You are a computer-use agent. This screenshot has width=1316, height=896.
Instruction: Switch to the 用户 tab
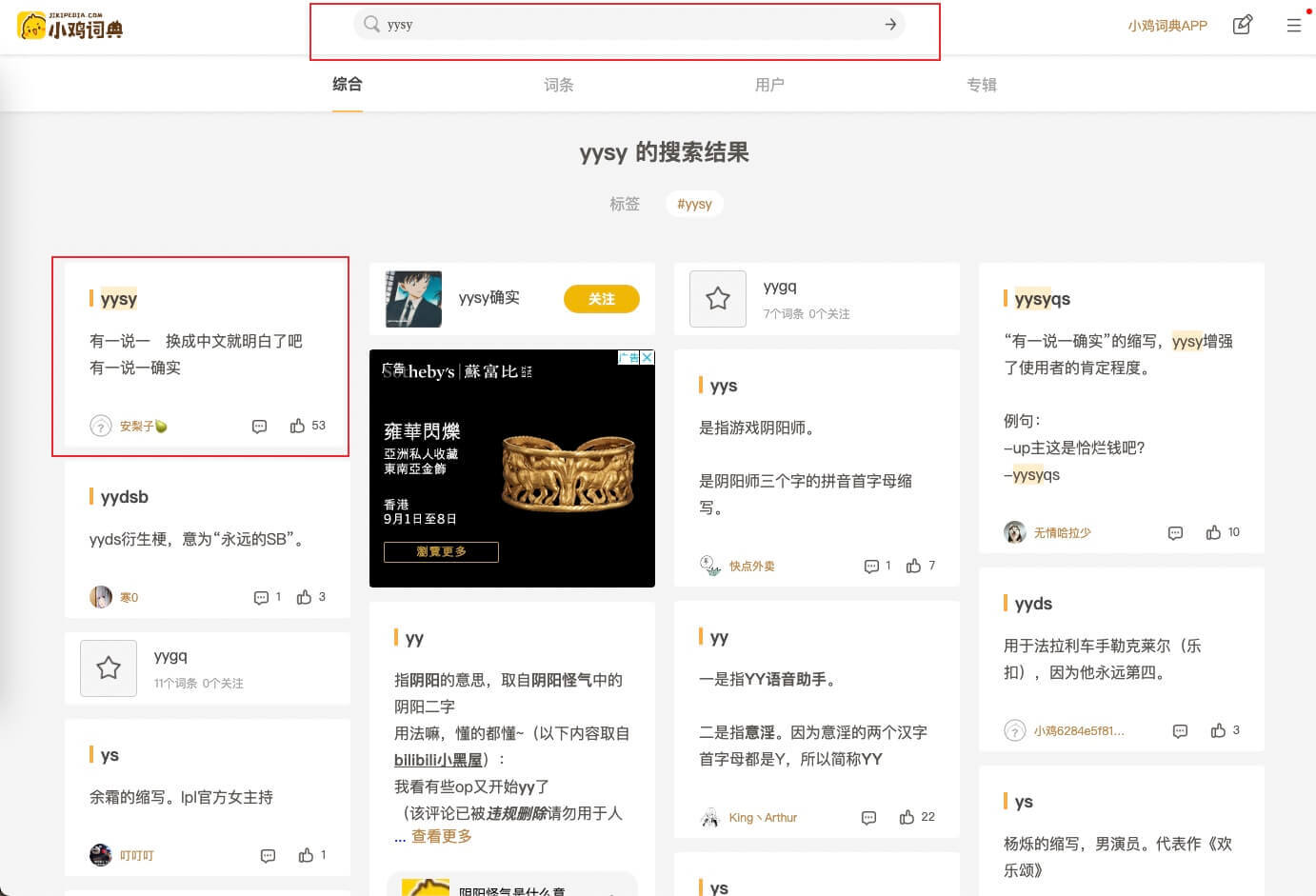[769, 85]
